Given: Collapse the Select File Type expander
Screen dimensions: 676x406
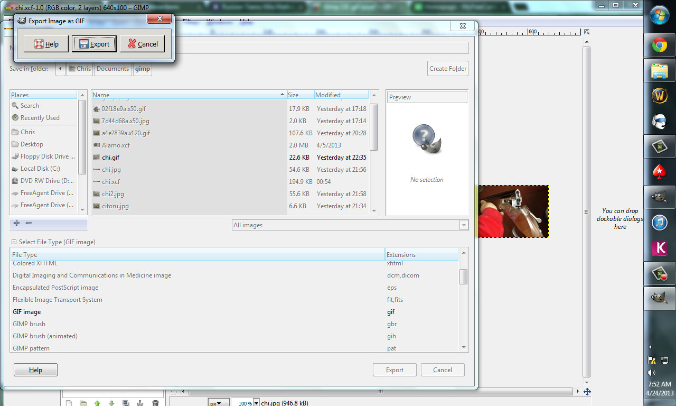Looking at the screenshot, I should [14, 242].
